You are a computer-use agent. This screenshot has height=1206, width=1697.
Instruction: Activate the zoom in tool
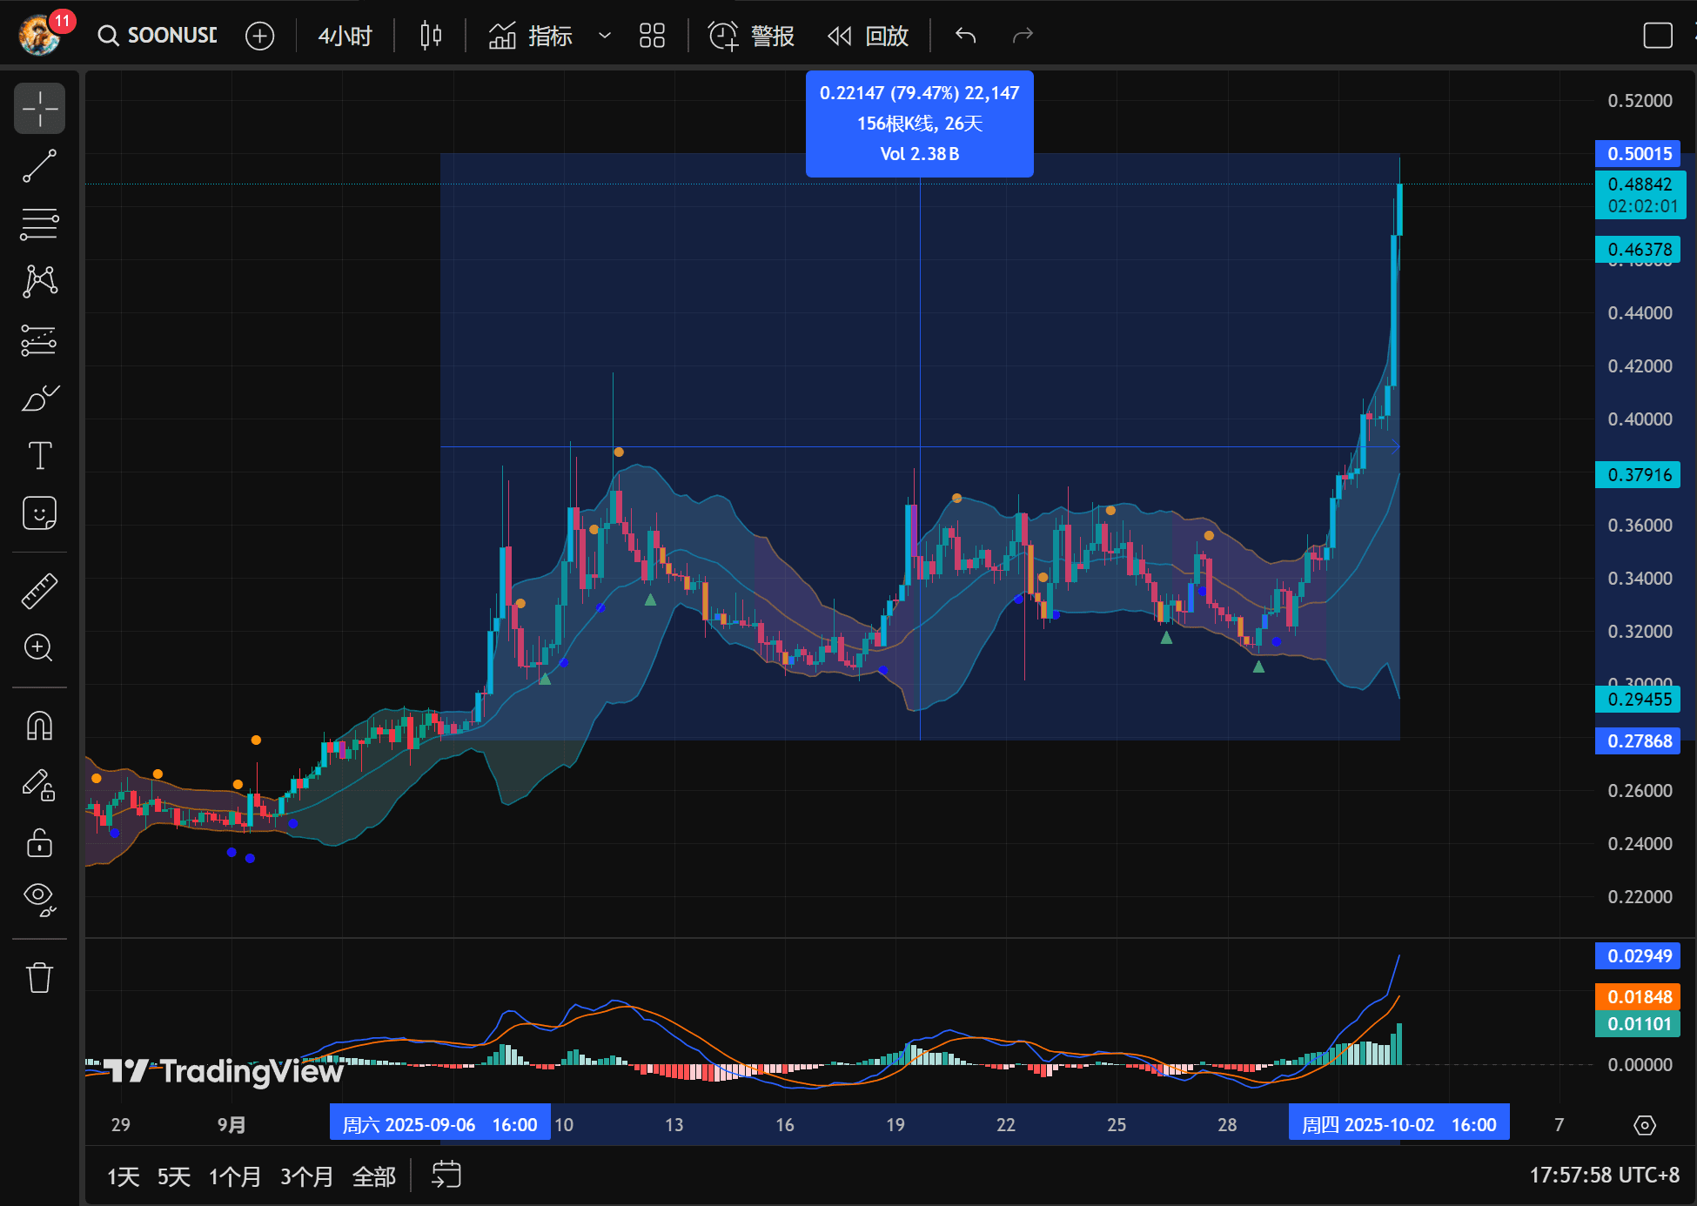(x=39, y=647)
